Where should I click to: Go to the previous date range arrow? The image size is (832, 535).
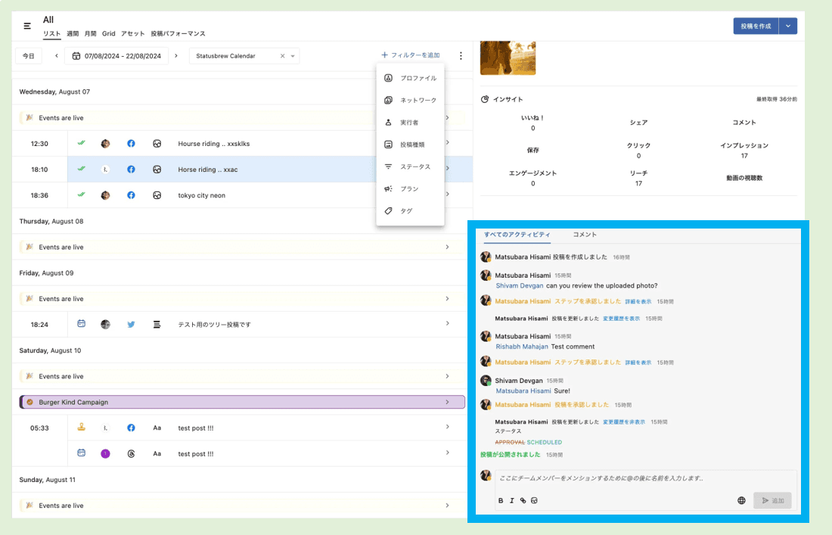point(56,56)
